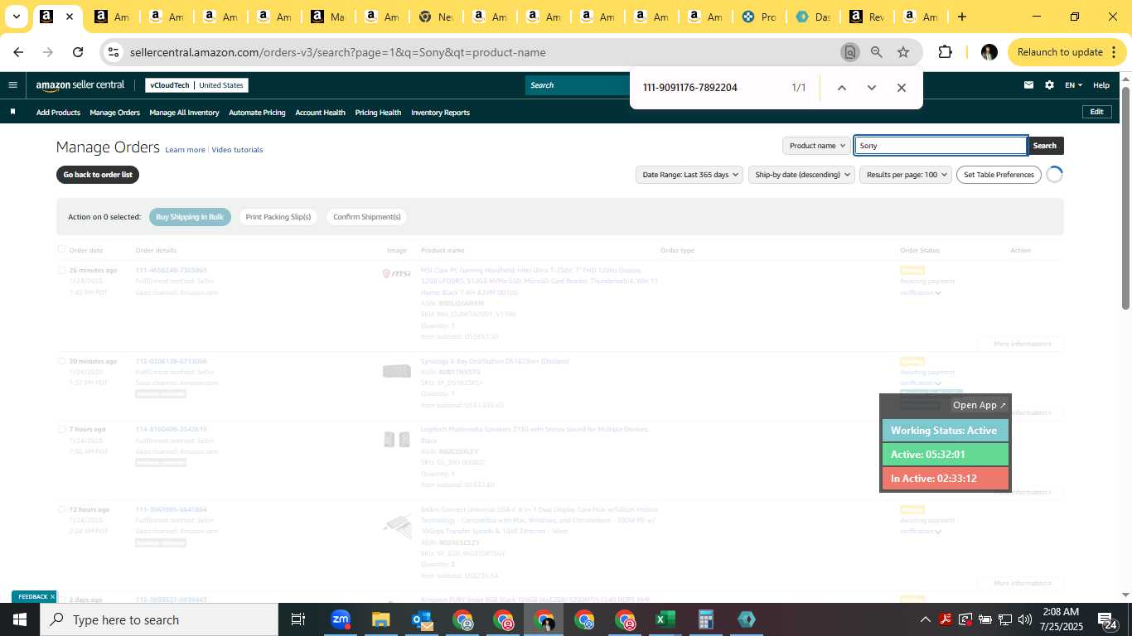Open File Explorer from the taskbar
Screen dimensions: 1132x636
point(380,619)
